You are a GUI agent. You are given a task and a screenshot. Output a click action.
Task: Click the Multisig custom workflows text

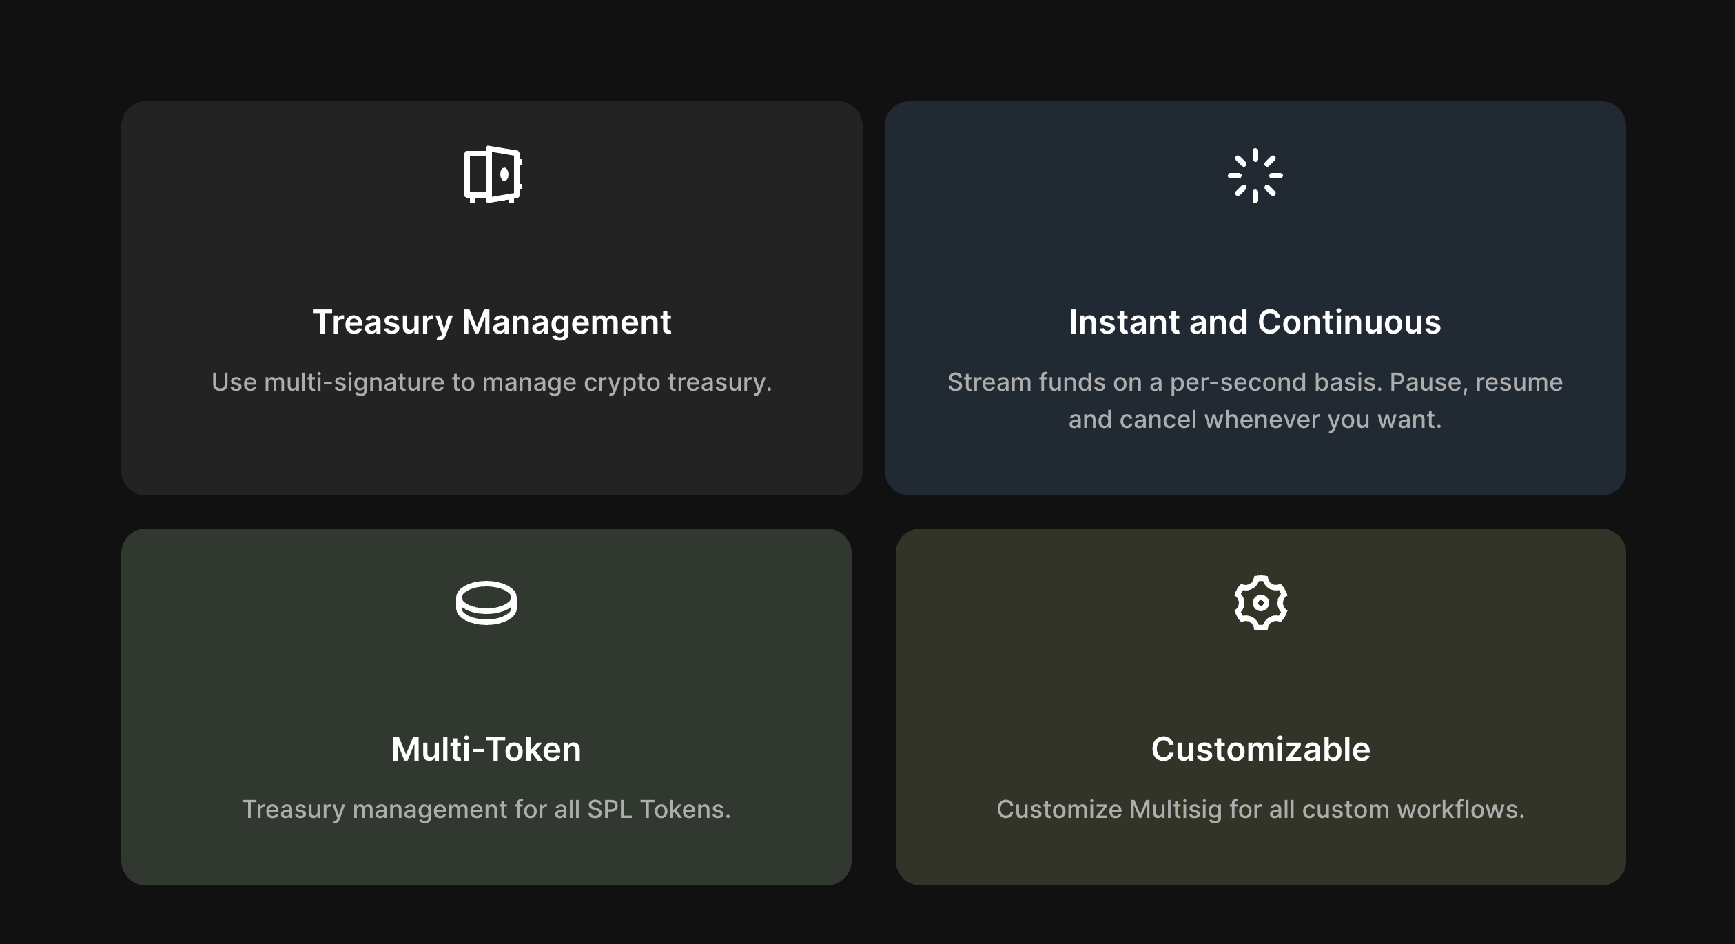(x=1261, y=809)
